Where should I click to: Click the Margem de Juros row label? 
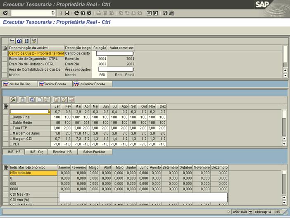click(x=30, y=133)
